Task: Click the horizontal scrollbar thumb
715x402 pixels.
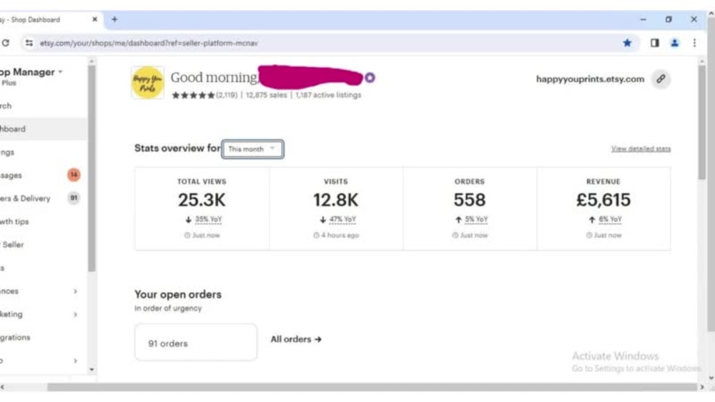Action: 372,387
